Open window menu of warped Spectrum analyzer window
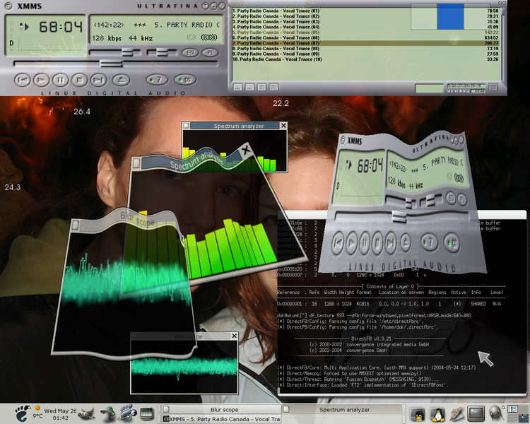 coord(136,163)
